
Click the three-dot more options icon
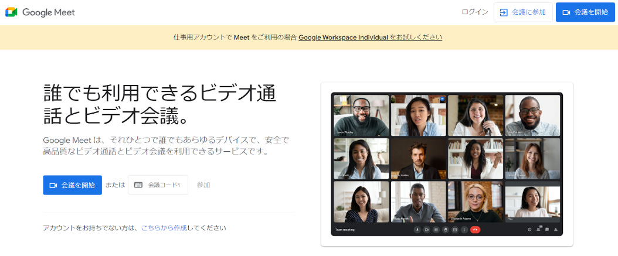[464, 230]
